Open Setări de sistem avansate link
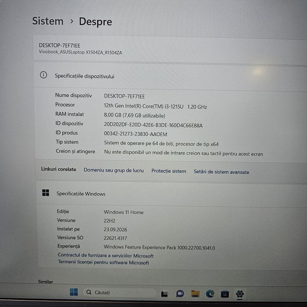This screenshot has width=307, height=307. pos(221,172)
